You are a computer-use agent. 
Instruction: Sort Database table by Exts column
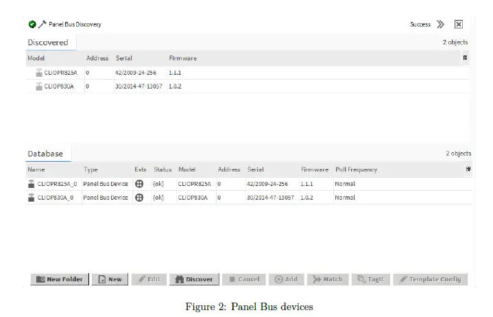tap(141, 169)
